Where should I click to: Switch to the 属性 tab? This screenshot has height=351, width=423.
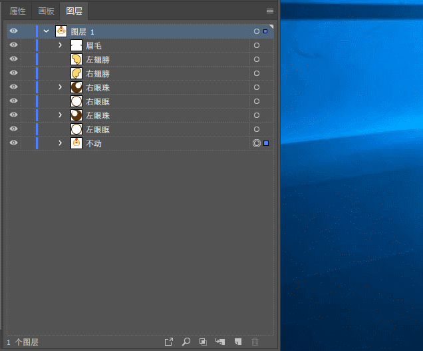pos(17,11)
